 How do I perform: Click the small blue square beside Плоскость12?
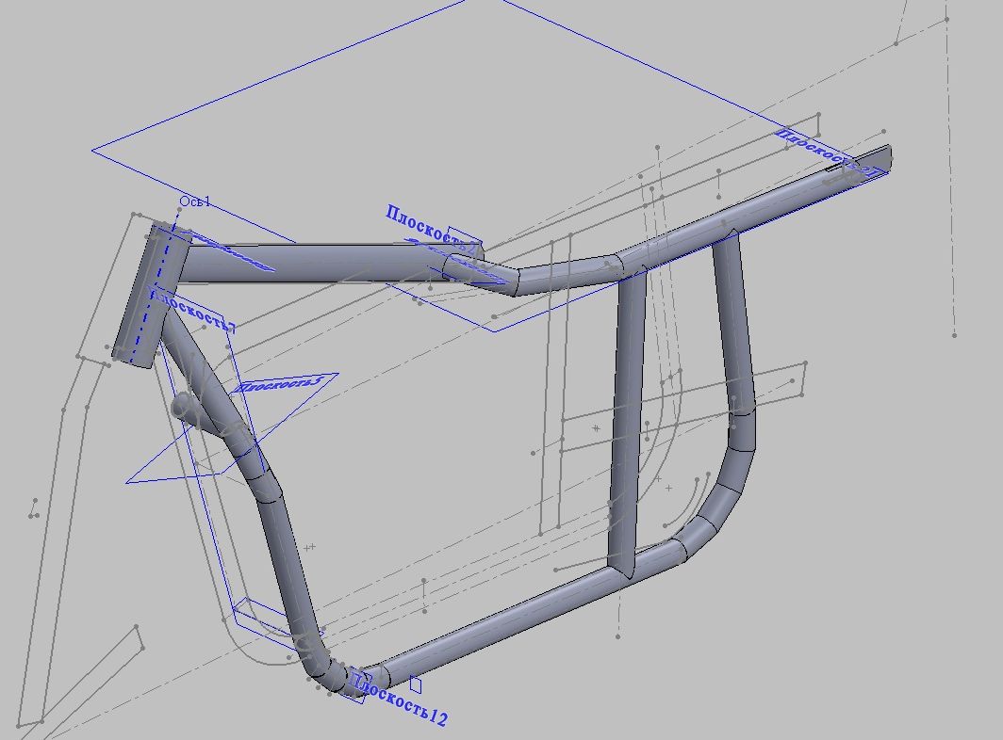click(x=416, y=685)
